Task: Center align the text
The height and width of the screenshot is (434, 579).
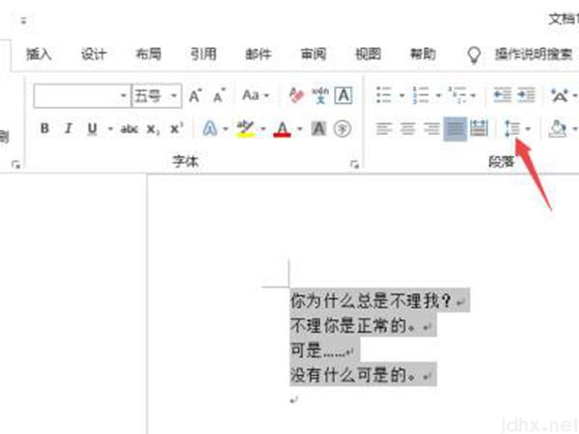Action: tap(408, 129)
